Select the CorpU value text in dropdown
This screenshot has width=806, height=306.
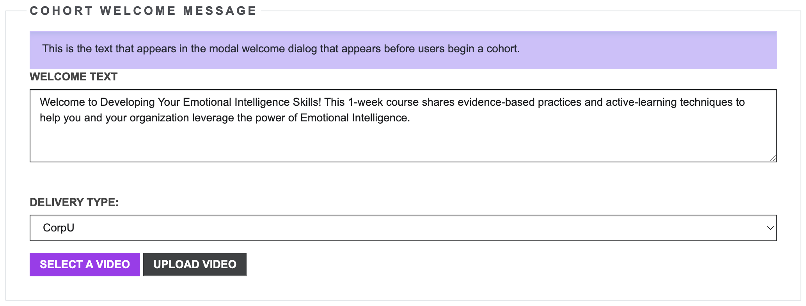(x=59, y=228)
